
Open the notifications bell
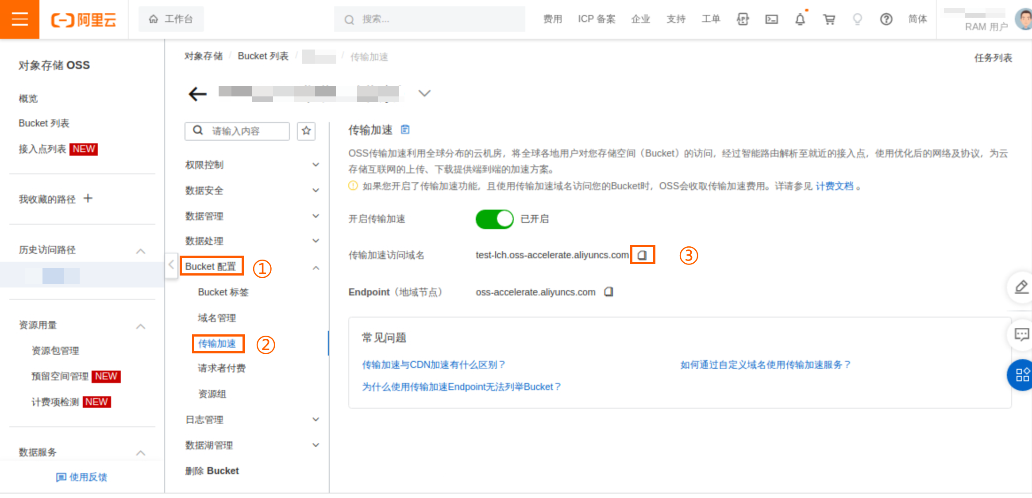pyautogui.click(x=800, y=19)
